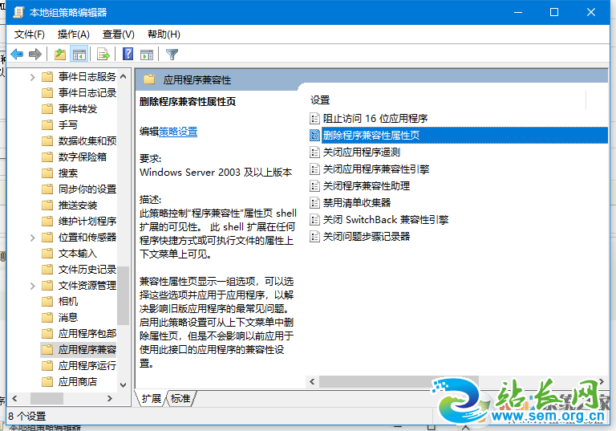Image resolution: width=616 pixels, height=431 pixels.
Task: Select the 阻止访问 16 位应用程序 policy
Action: [375, 119]
